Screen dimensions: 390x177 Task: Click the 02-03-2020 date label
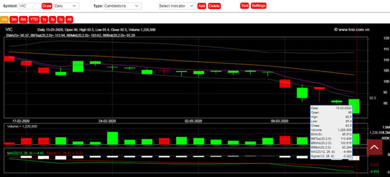coord(193,121)
